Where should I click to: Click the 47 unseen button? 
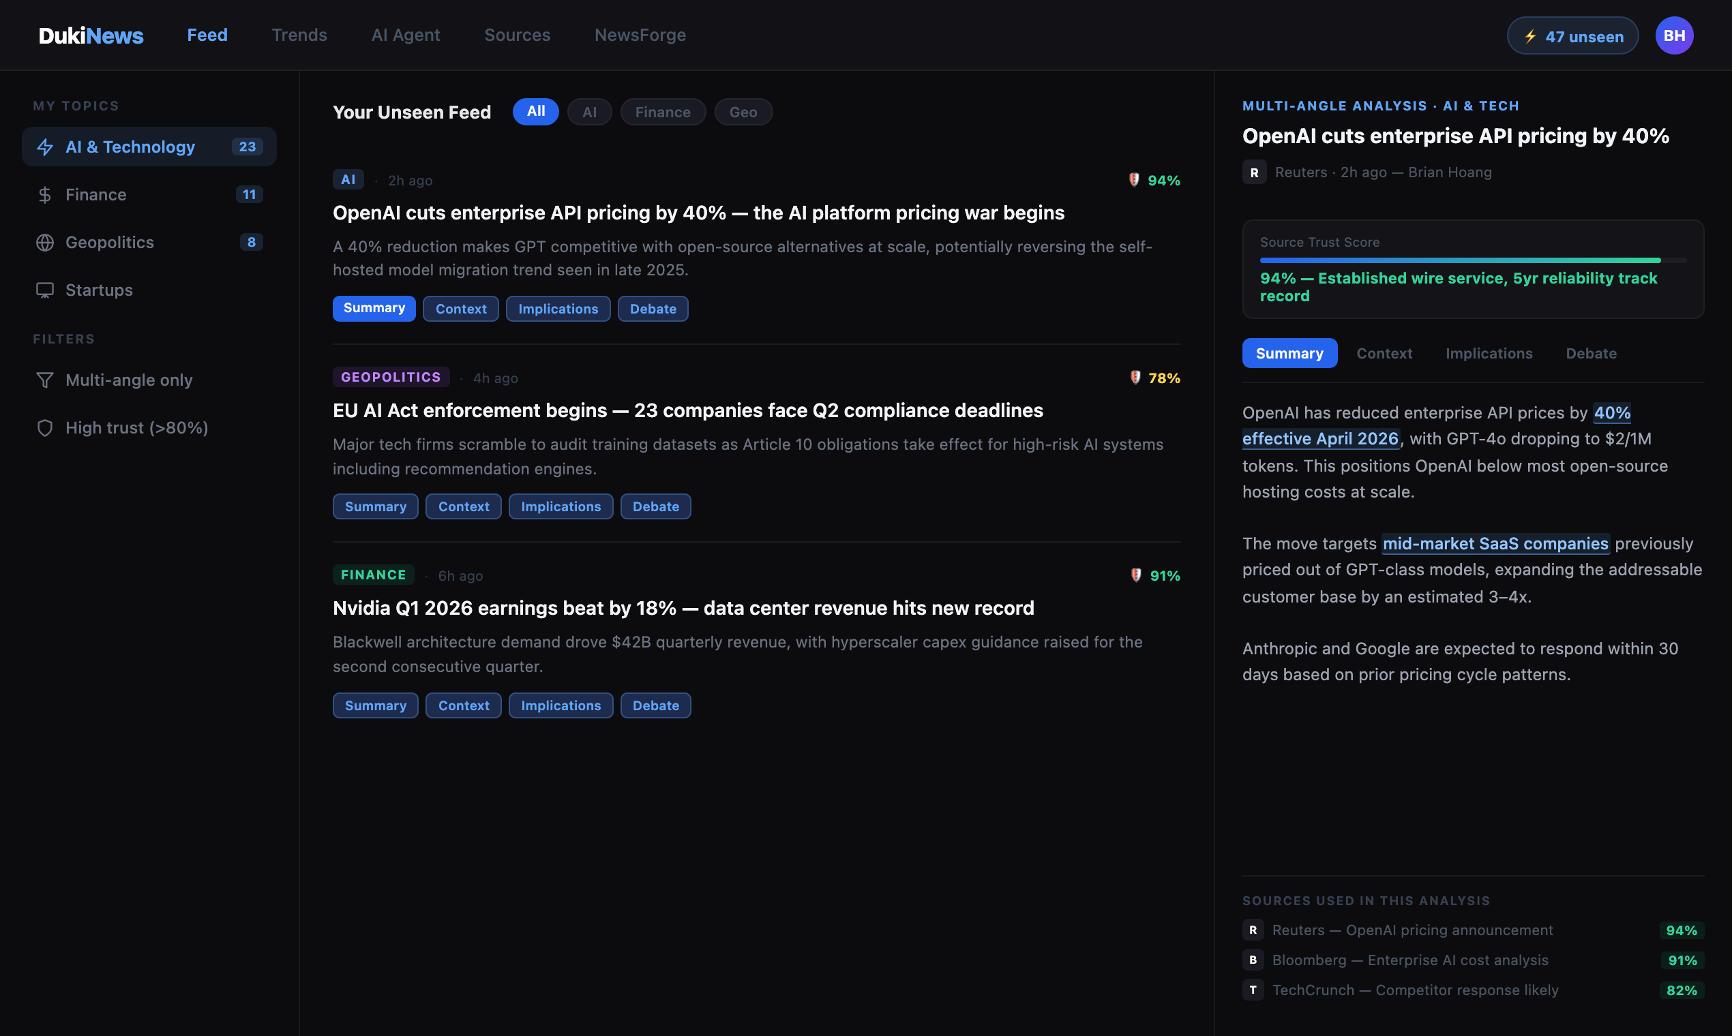click(1572, 36)
